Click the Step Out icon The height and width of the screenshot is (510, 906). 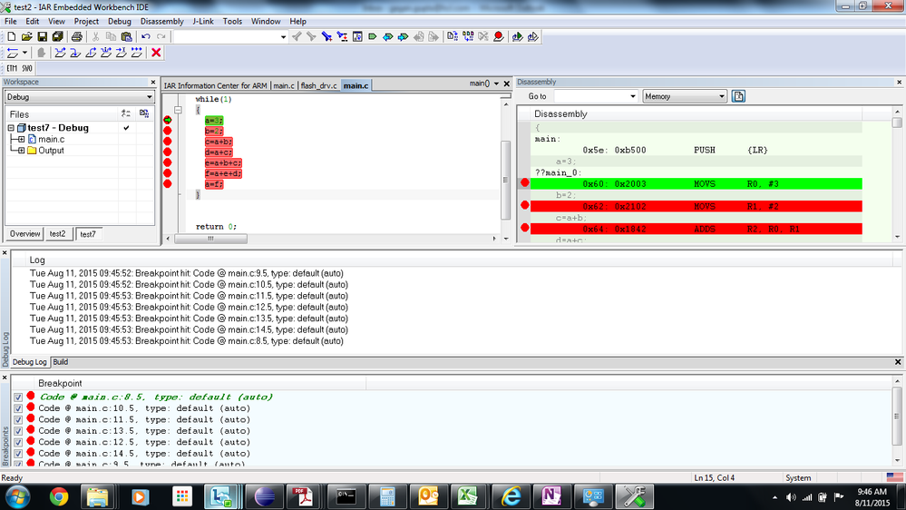(x=91, y=53)
